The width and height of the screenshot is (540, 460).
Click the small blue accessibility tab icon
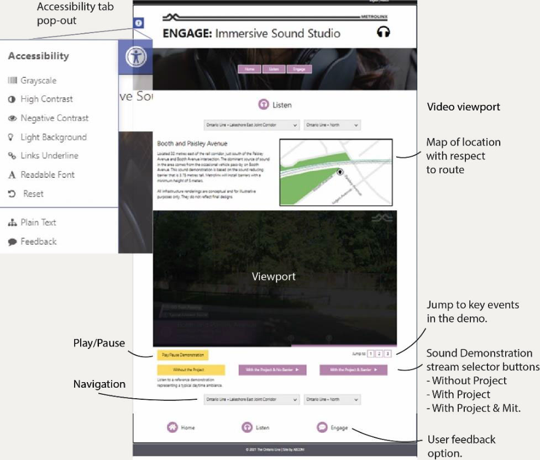pyautogui.click(x=138, y=23)
